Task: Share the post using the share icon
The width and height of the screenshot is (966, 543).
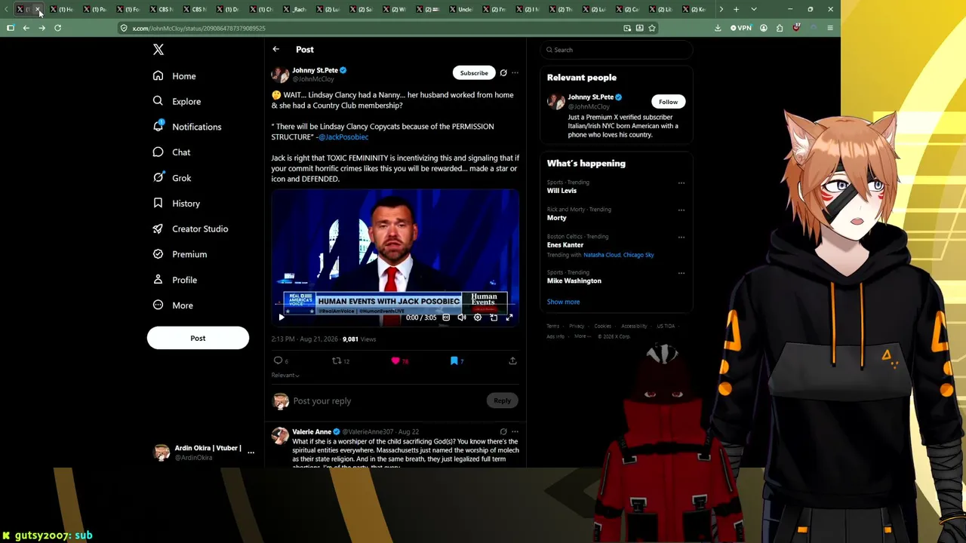Action: pyautogui.click(x=512, y=361)
